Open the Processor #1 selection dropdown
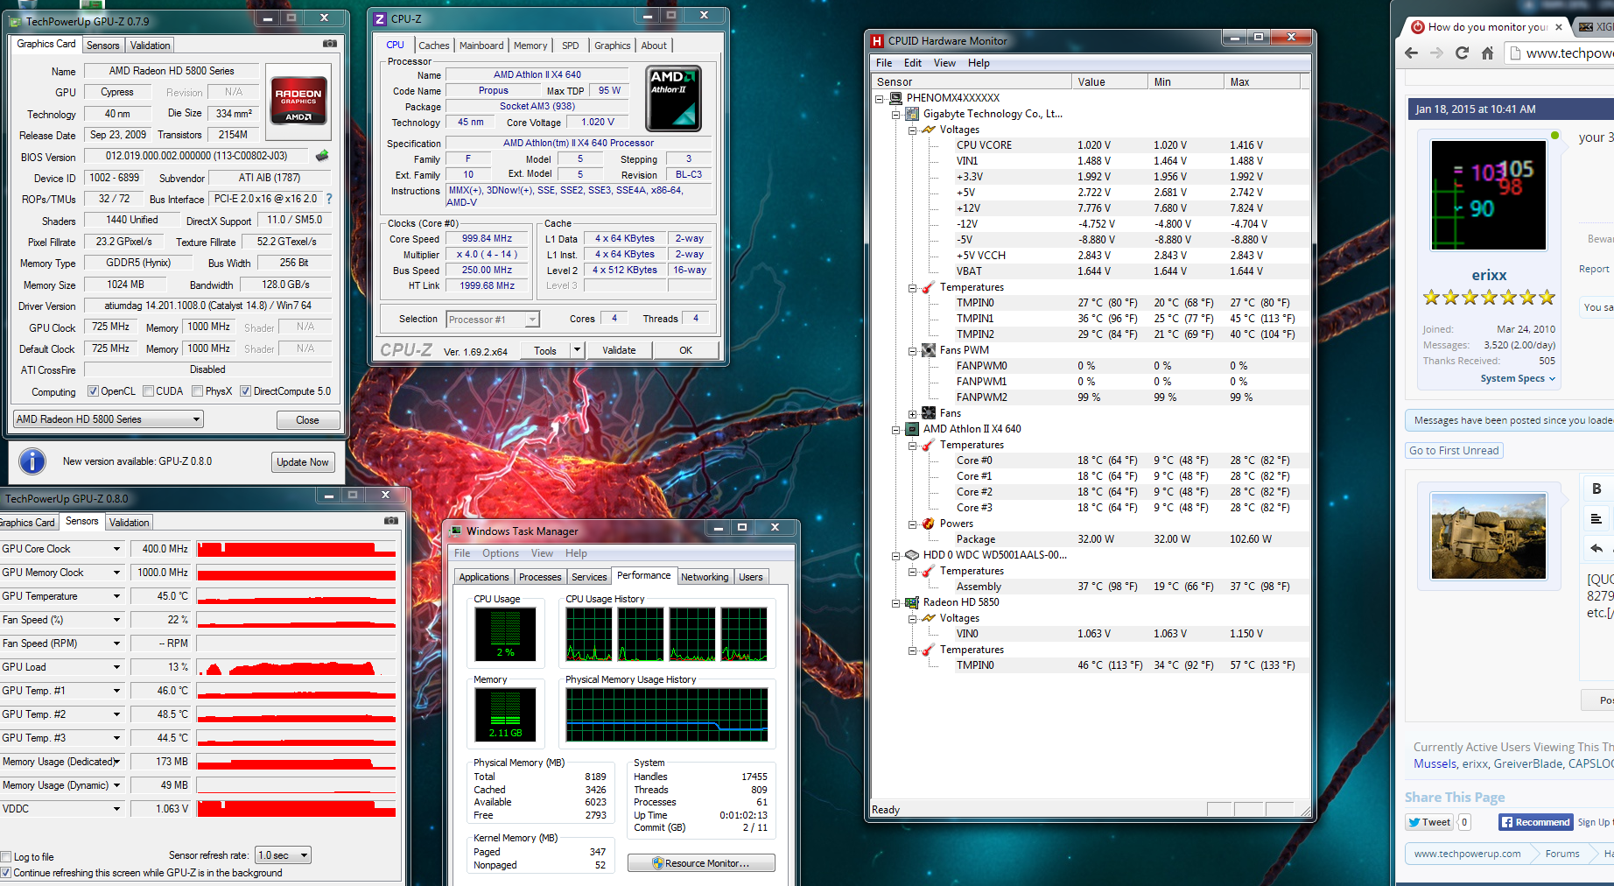Viewport: 1614px width, 886px height. pos(493,320)
